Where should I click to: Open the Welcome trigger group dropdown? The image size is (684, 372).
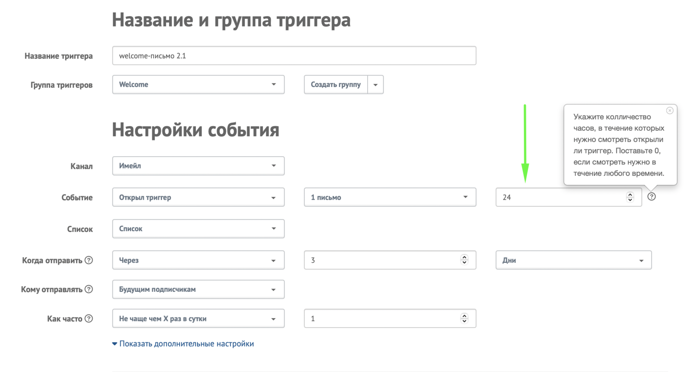[x=198, y=85]
